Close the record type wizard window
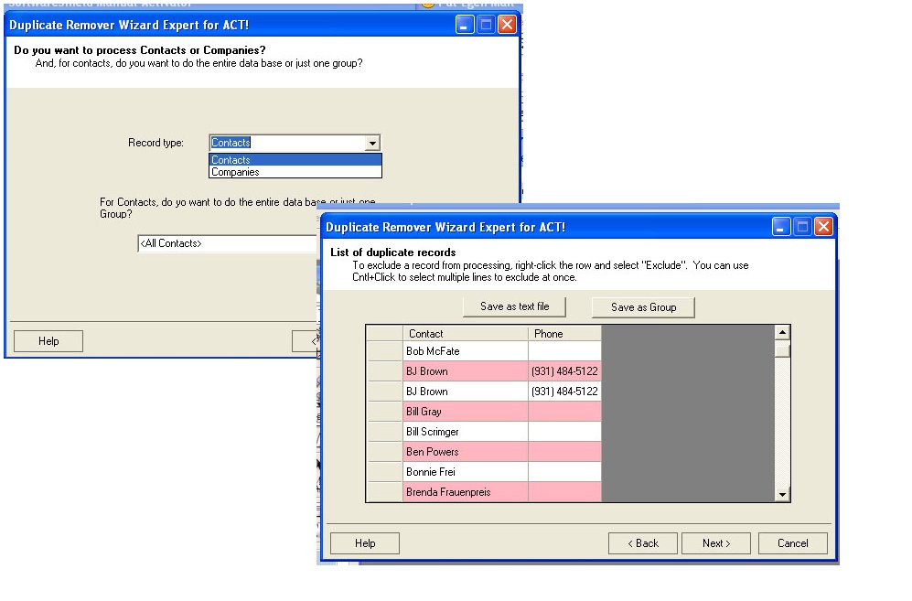912x601 pixels. 507,25
